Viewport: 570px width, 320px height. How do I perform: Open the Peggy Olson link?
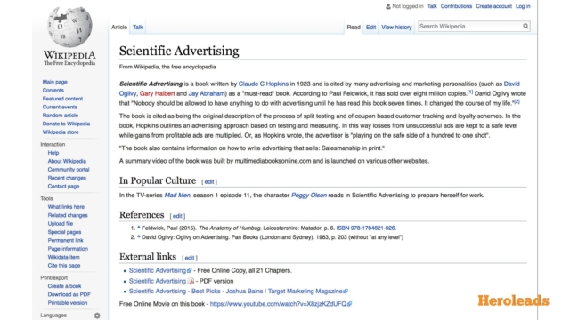pos(309,196)
